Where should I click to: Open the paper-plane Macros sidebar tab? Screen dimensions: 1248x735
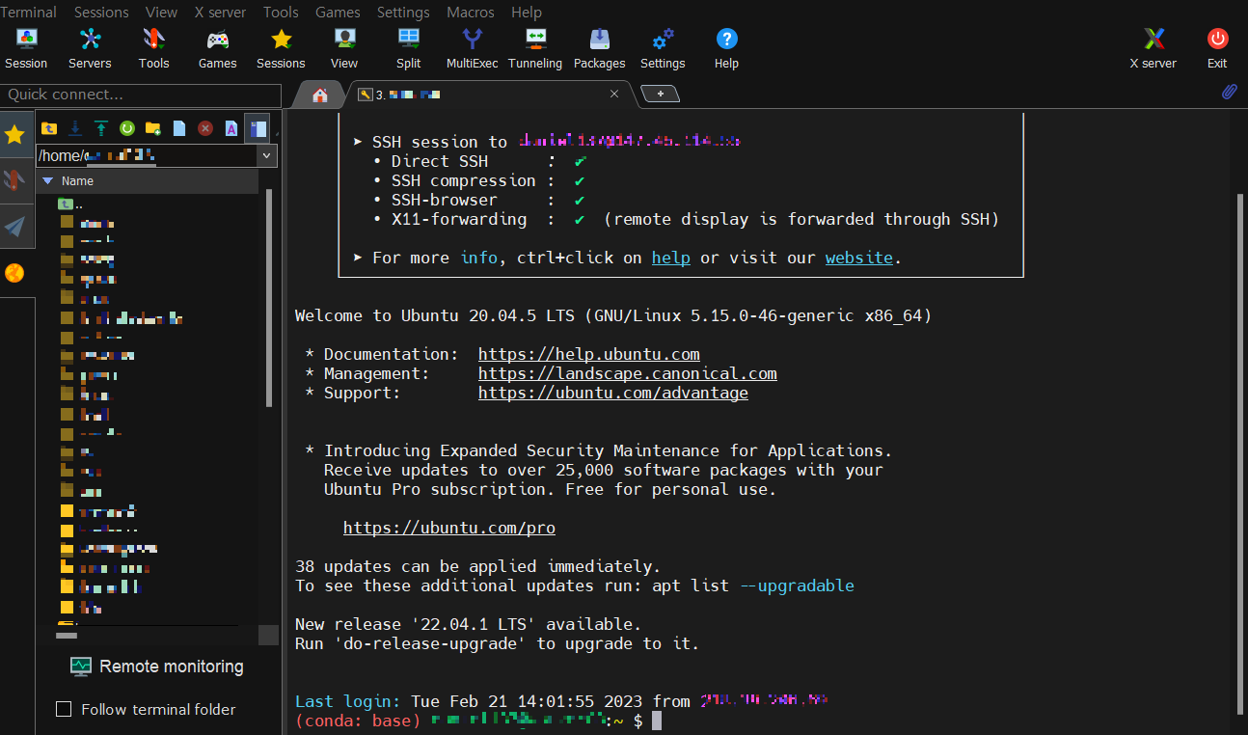pos(14,226)
